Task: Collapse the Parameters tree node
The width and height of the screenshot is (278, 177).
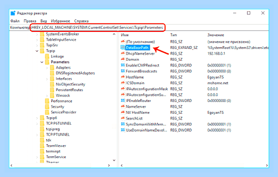Action: coord(42,62)
